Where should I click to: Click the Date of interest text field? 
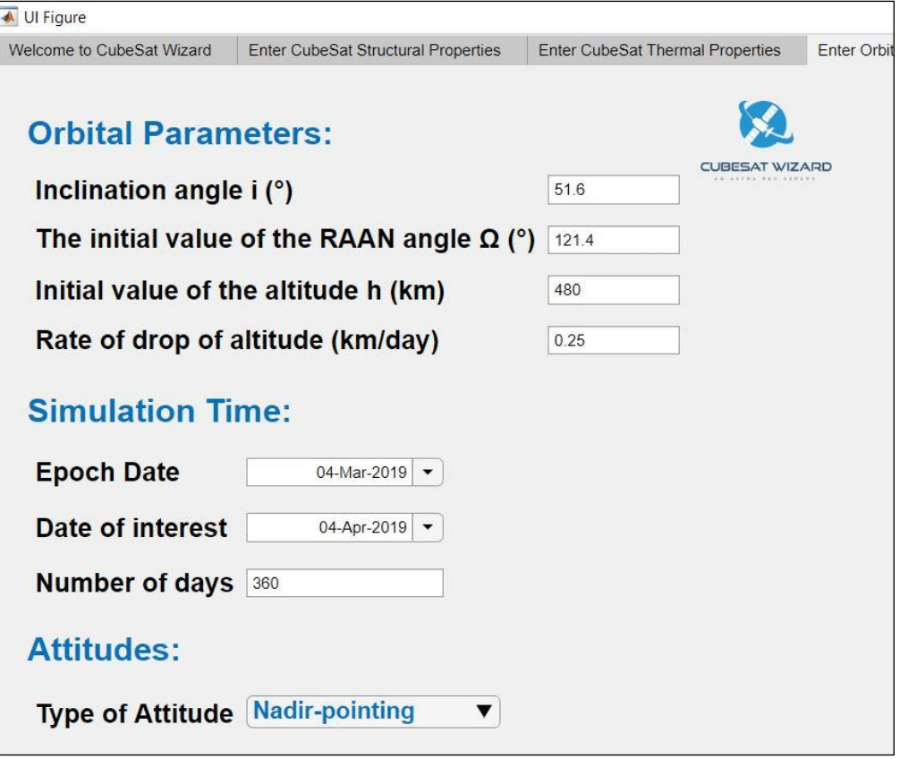[329, 528]
